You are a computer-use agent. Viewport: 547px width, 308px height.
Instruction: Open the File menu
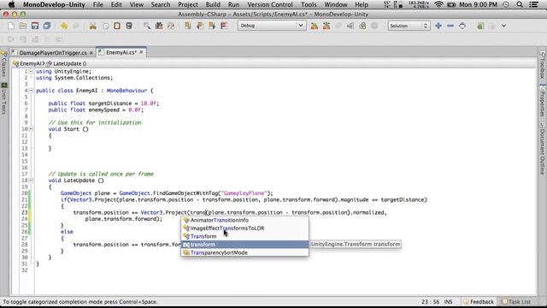(97, 4)
